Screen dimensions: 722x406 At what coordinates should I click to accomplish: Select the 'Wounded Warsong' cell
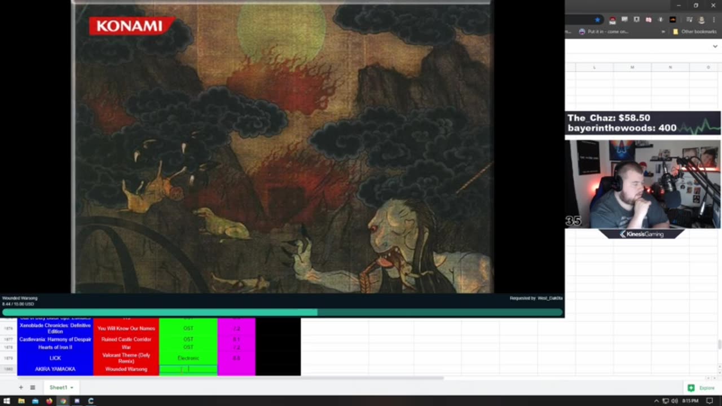(x=126, y=369)
